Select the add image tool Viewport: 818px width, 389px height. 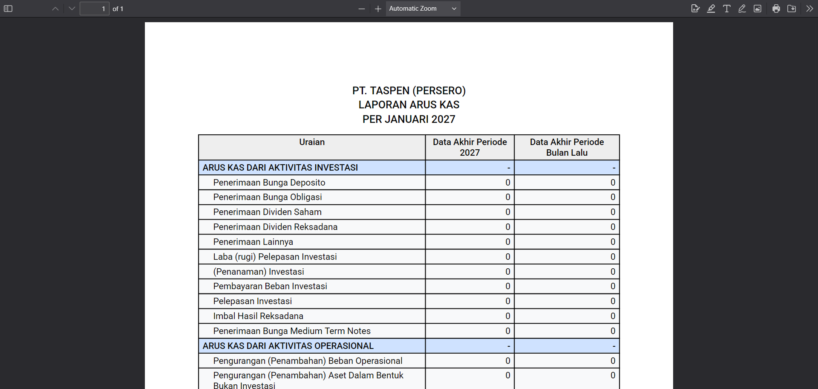pyautogui.click(x=758, y=9)
